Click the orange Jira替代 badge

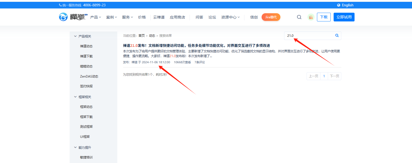[271, 17]
